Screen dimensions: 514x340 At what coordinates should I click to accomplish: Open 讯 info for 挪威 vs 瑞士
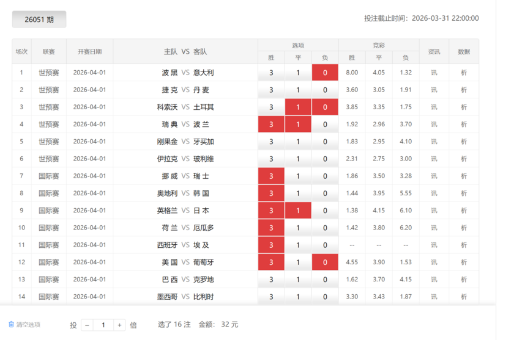pos(434,176)
